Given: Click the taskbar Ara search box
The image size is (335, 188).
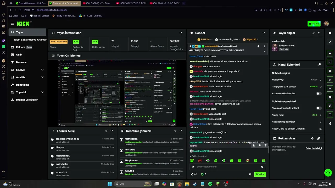Looking at the screenshot, I should (133, 184).
